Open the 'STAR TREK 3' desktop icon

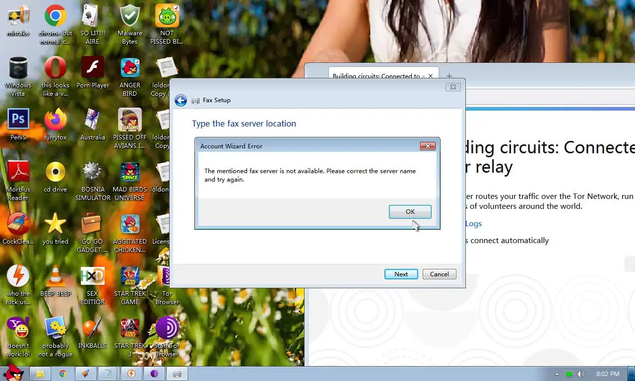point(130,336)
